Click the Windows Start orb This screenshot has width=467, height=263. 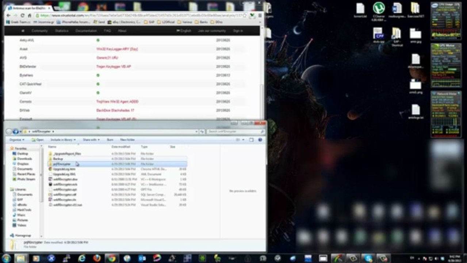point(7,258)
